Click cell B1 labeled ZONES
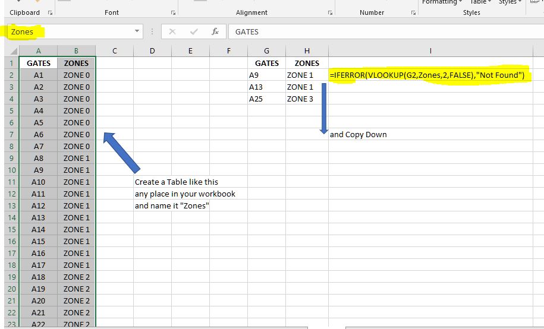The height and width of the screenshot is (329, 544). point(76,63)
